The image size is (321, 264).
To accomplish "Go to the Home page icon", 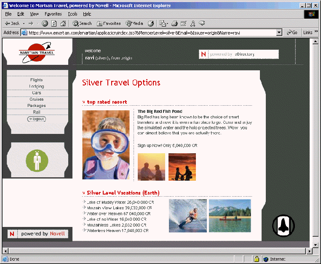I will click(x=63, y=24).
